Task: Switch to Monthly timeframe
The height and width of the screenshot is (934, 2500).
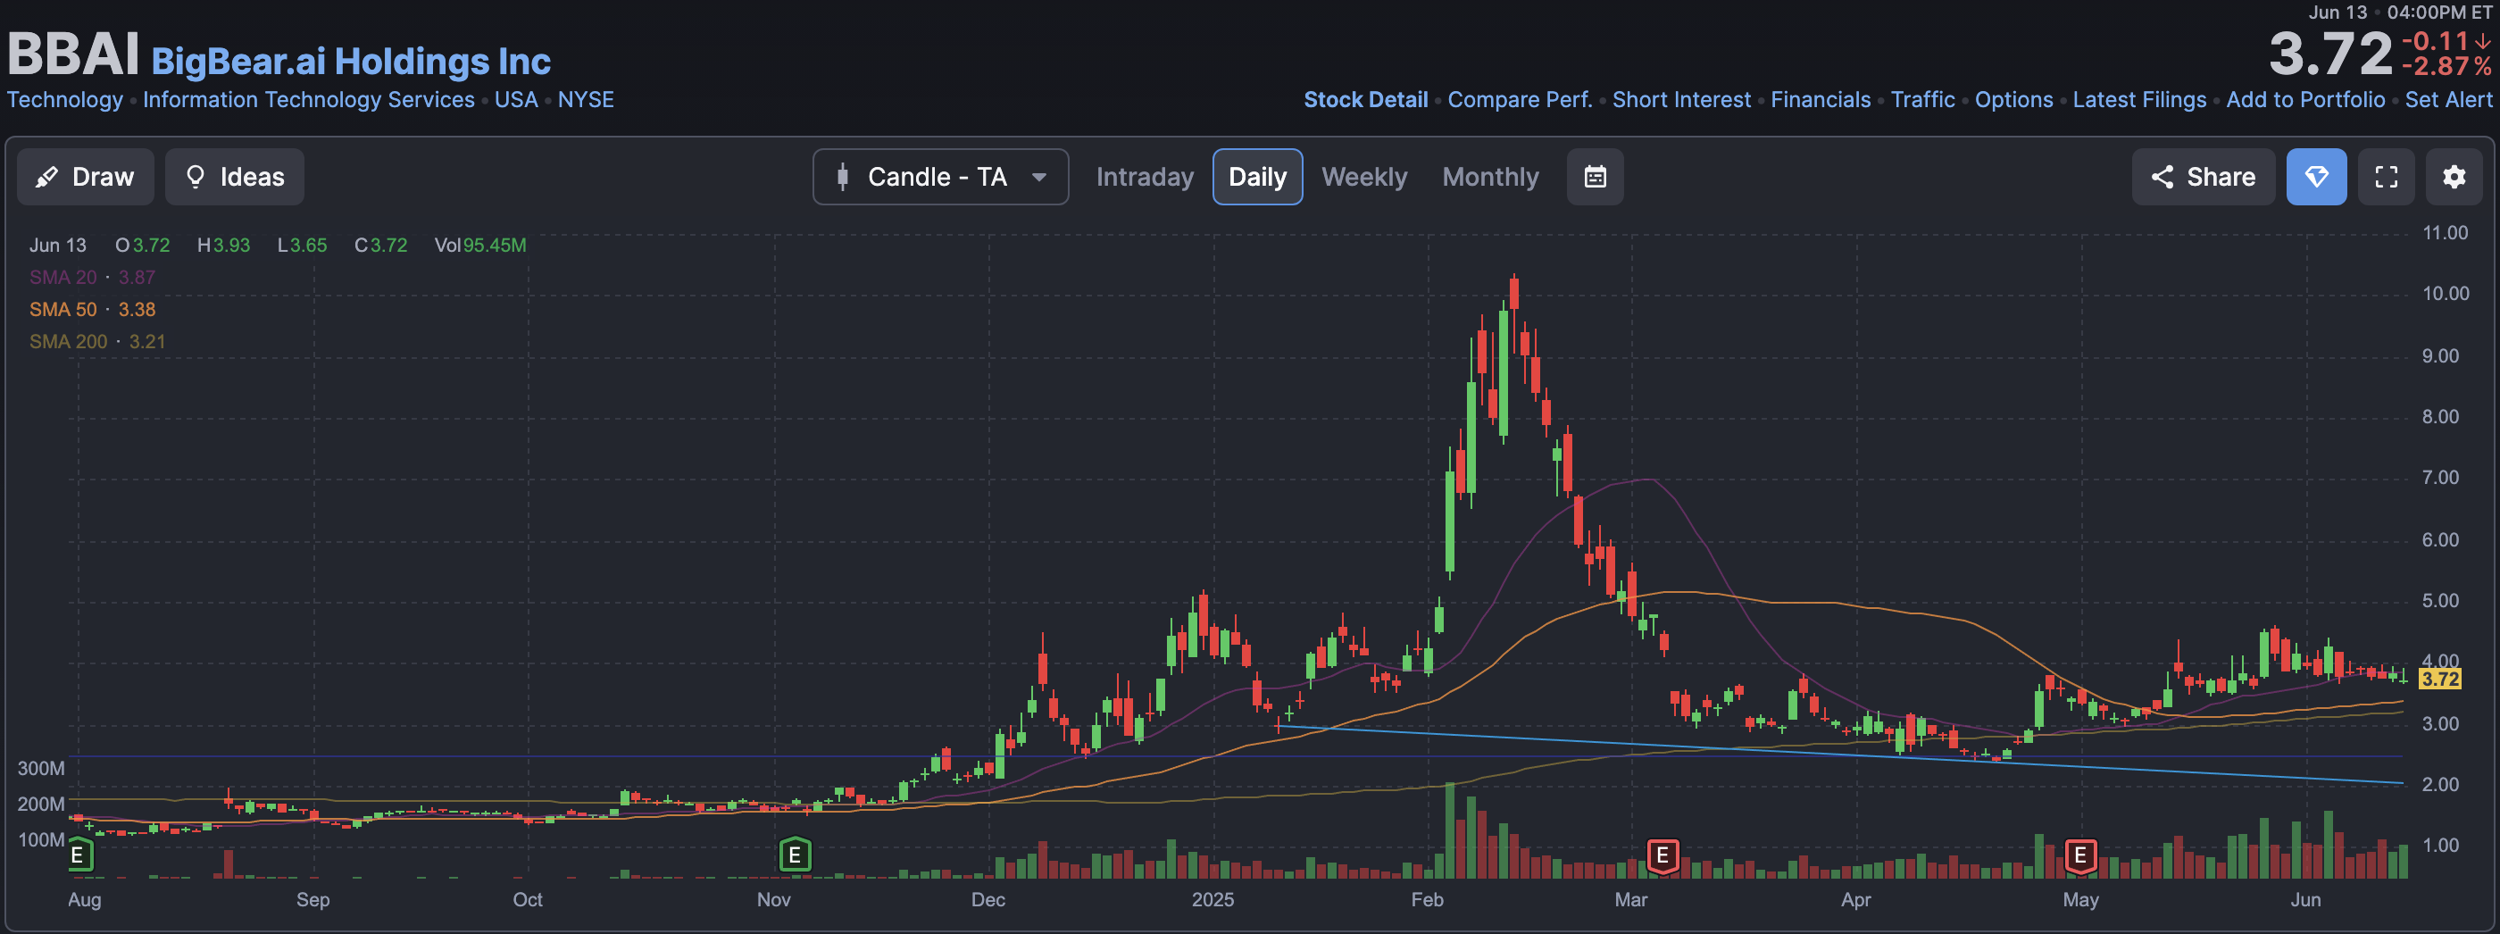Action: click(x=1489, y=177)
